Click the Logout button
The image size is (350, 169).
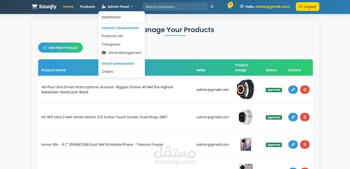(x=307, y=7)
